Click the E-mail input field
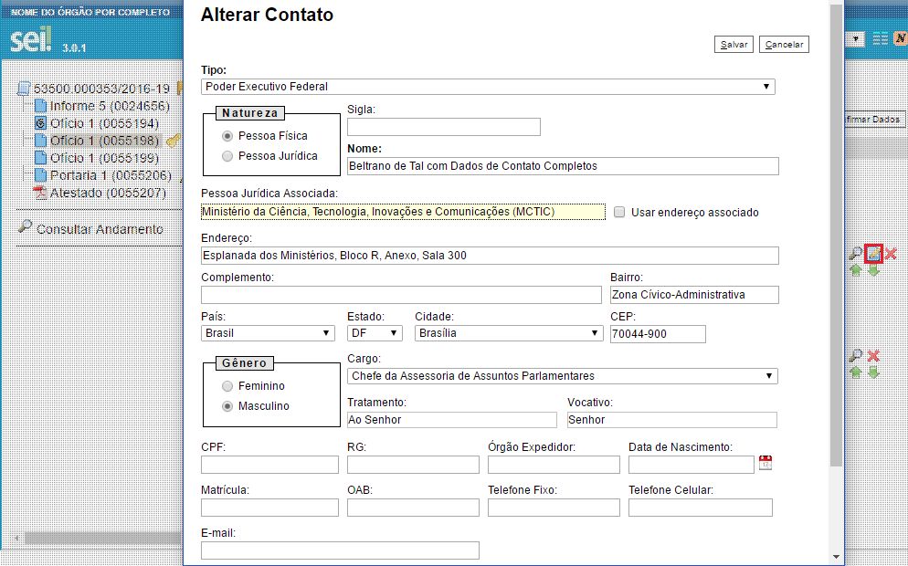Image resolution: width=908 pixels, height=566 pixels. [x=341, y=550]
